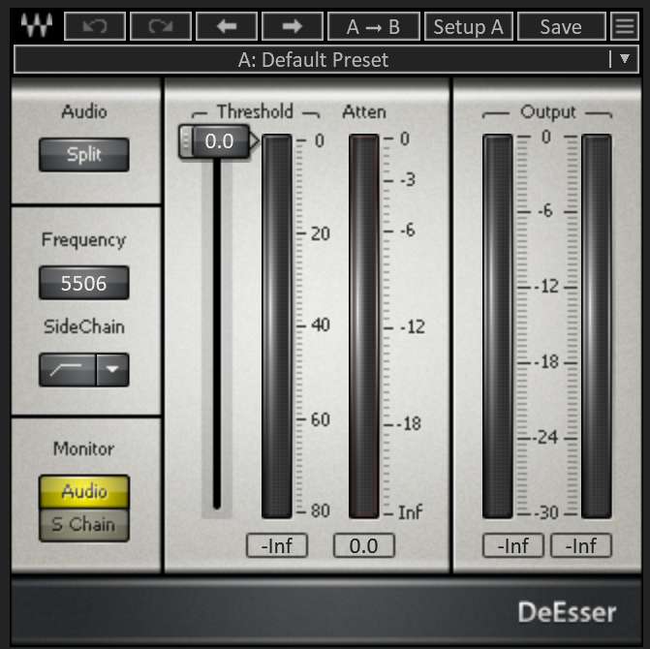Click the Threshold slider handle at 0.0
Viewport: 650px width, 649px height.
218,141
